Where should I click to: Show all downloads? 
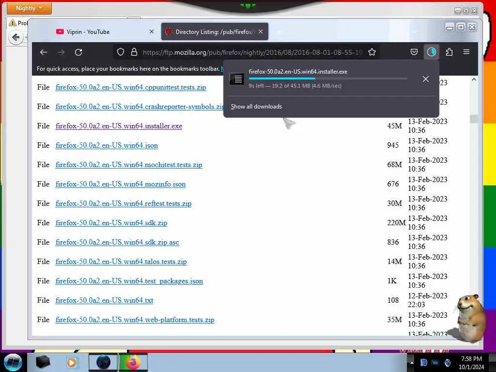(x=256, y=107)
